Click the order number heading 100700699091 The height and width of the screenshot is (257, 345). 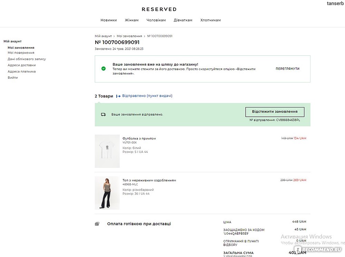tap(117, 42)
